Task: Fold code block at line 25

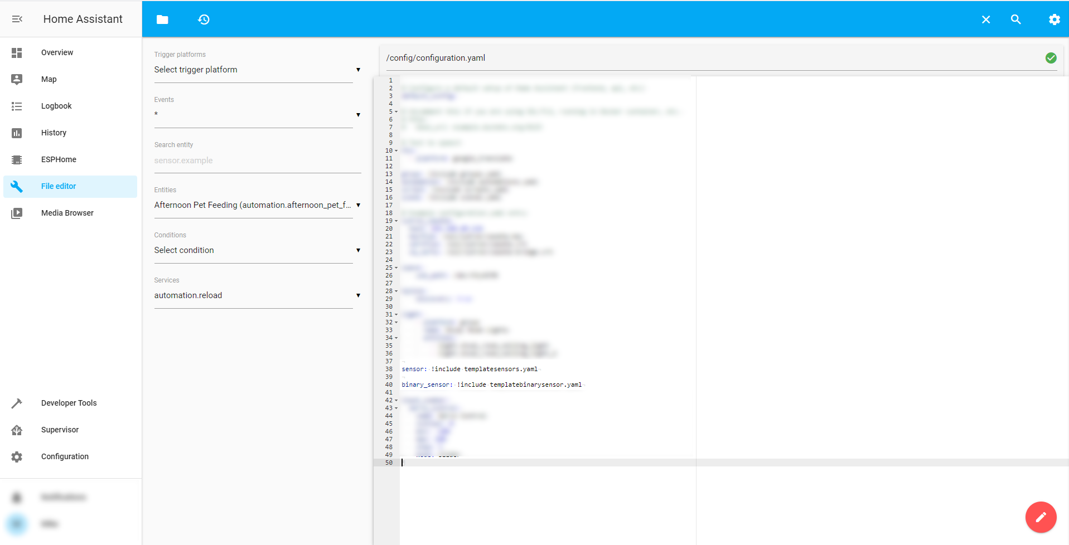Action: [x=396, y=267]
